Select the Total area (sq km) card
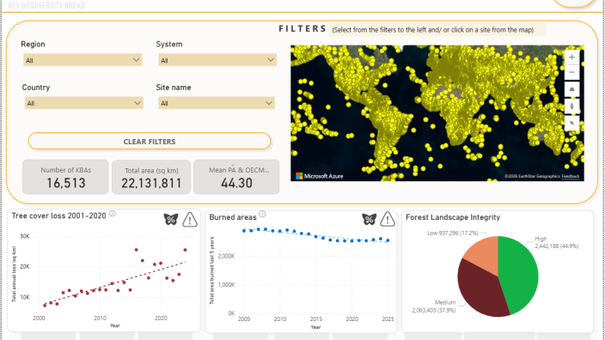 pyautogui.click(x=151, y=177)
